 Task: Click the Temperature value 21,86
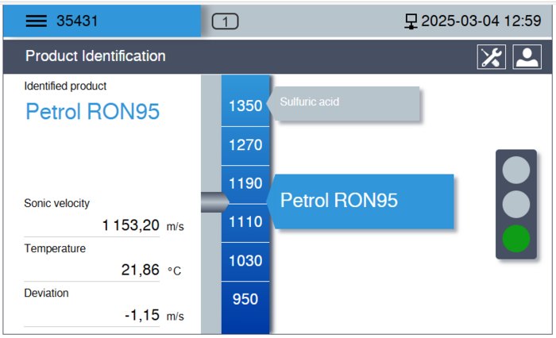[x=141, y=270]
